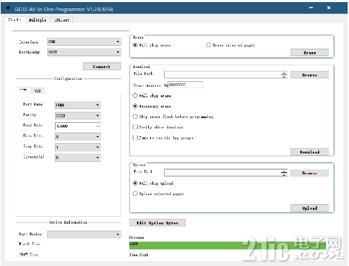The width and height of the screenshot is (349, 266).
Task: Click the Download button
Action: tap(310, 152)
